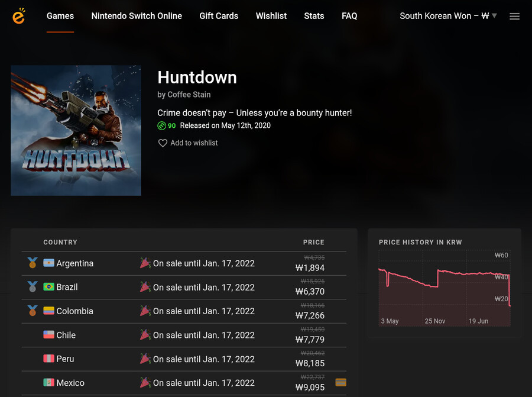This screenshot has height=397, width=532.
Task: Click the price history chart line
Action: coord(444,288)
